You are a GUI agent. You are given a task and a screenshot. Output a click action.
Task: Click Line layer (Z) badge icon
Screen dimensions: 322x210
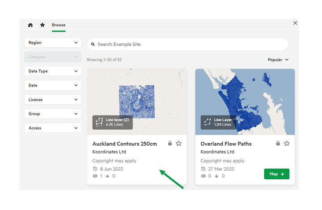(x=99, y=122)
